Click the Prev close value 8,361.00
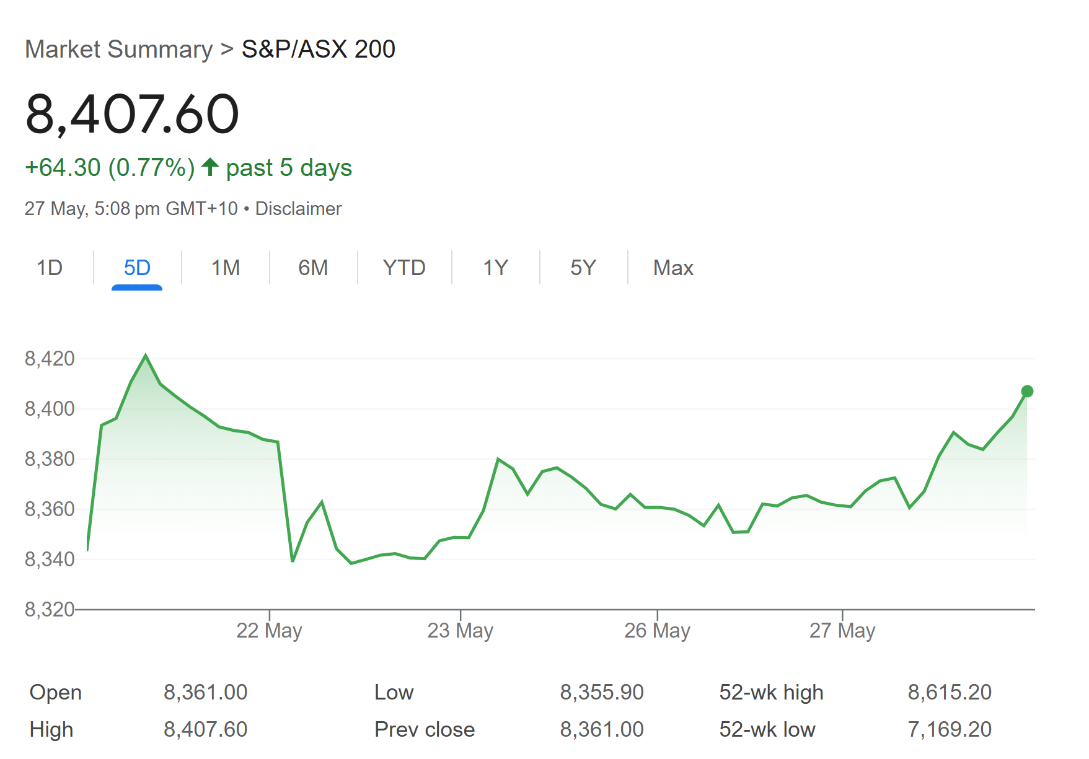The image size is (1089, 759). (602, 729)
